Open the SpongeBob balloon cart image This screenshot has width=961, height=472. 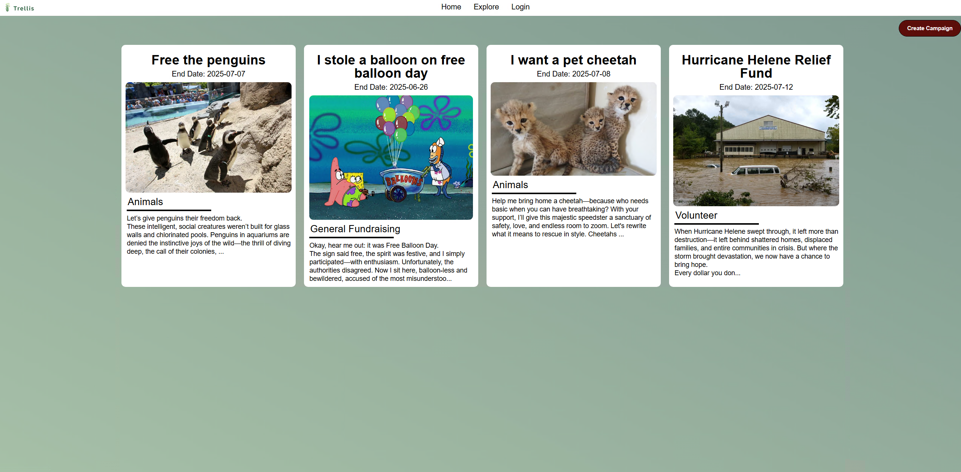pos(391,157)
